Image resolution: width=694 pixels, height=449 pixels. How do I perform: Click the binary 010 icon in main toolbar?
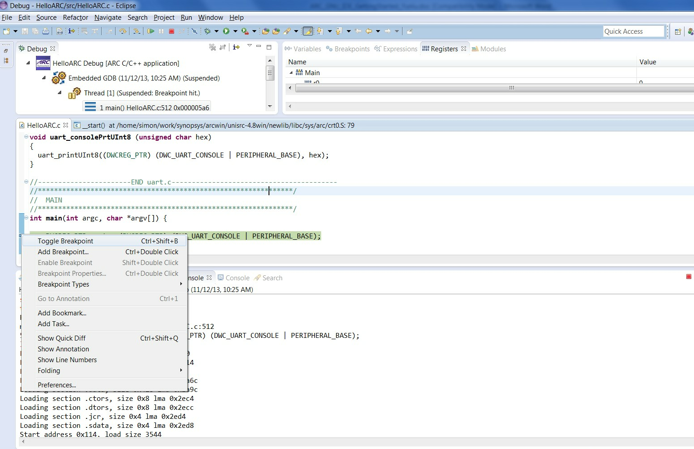click(59, 31)
